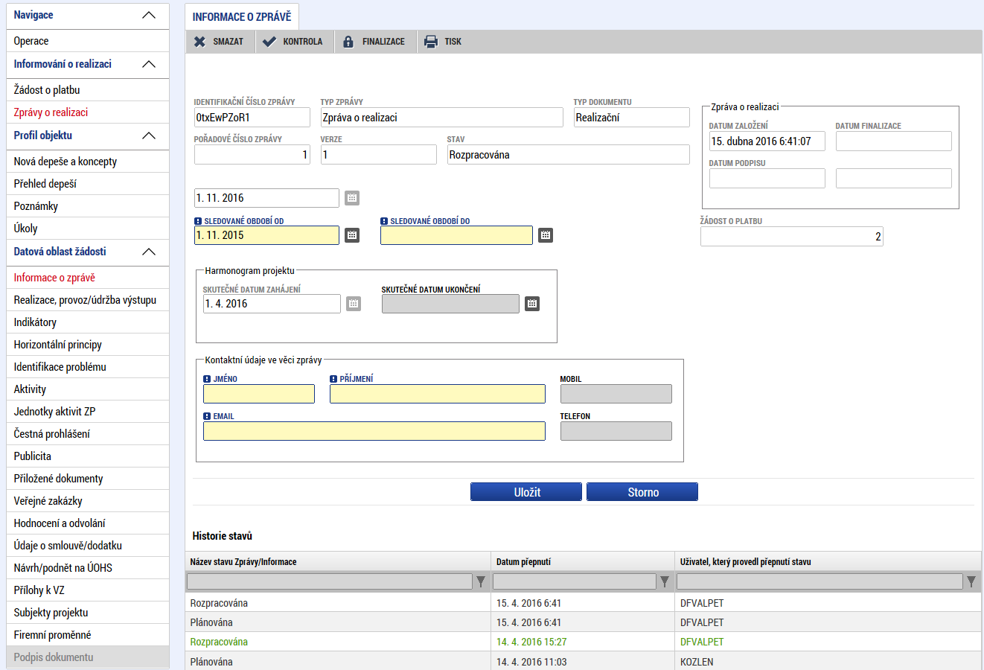This screenshot has height=670, width=984.
Task: Click the Mobil input field
Action: pos(616,394)
